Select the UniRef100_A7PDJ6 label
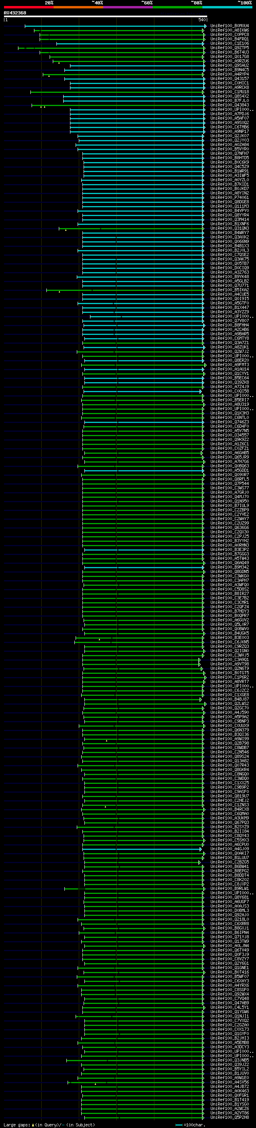 pos(230,114)
